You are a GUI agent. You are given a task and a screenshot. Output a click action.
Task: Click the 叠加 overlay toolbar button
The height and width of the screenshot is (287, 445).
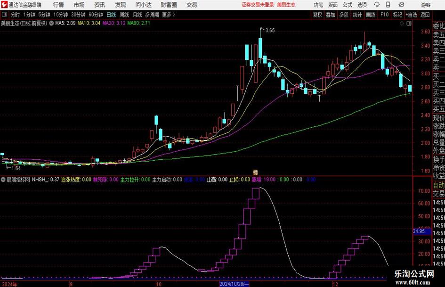[x=331, y=15]
